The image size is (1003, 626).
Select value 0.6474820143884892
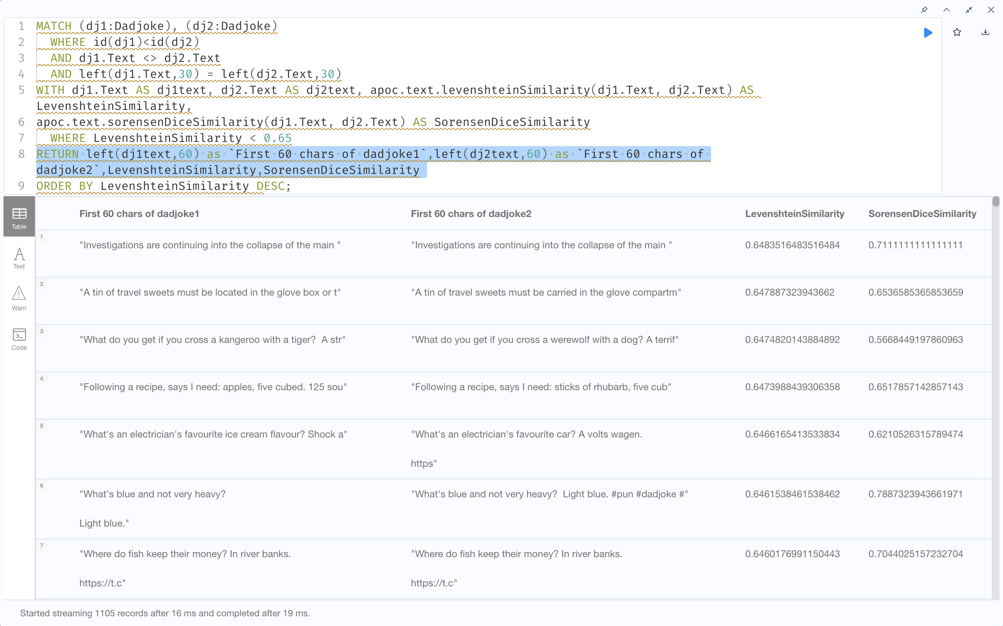(x=792, y=339)
